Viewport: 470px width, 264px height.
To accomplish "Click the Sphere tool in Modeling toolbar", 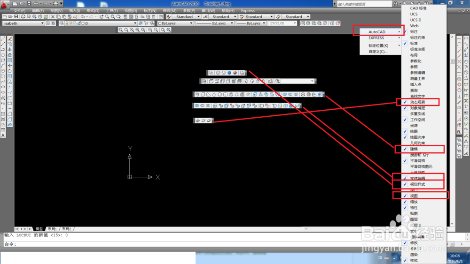I will (219, 94).
